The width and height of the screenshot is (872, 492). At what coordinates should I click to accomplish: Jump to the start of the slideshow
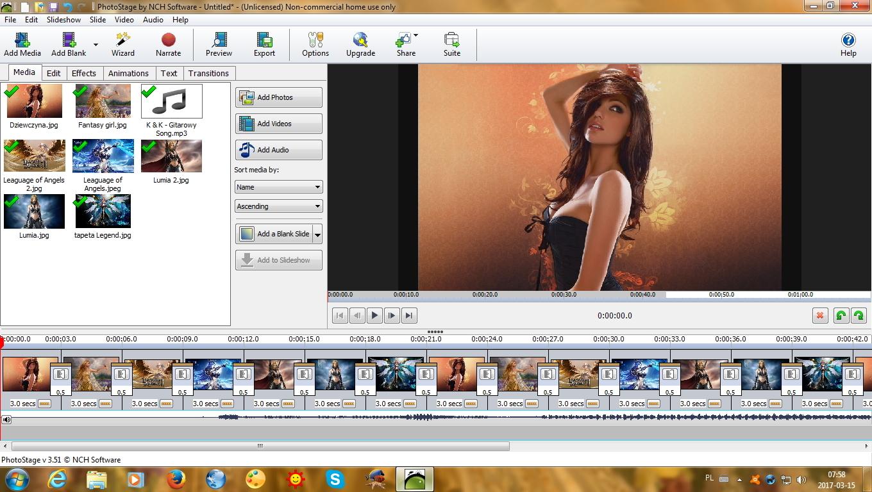point(340,315)
